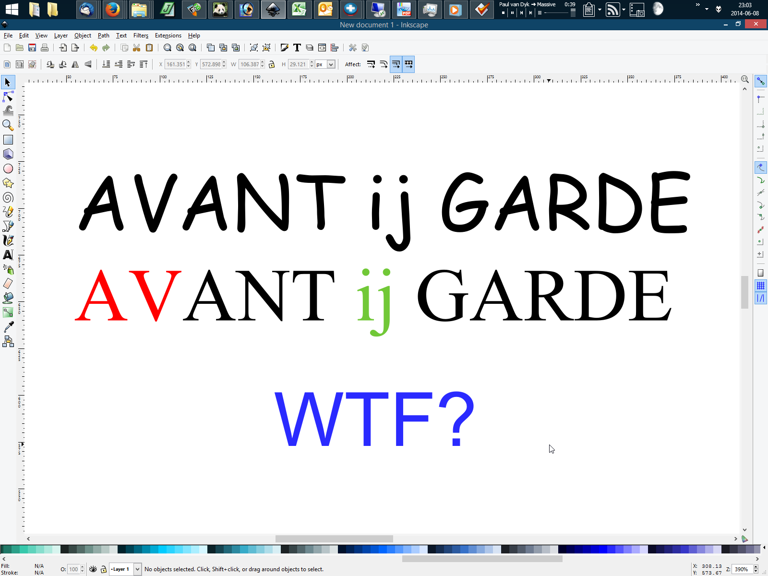
Task: Pick the Ellipse circle tool
Action: coord(8,168)
